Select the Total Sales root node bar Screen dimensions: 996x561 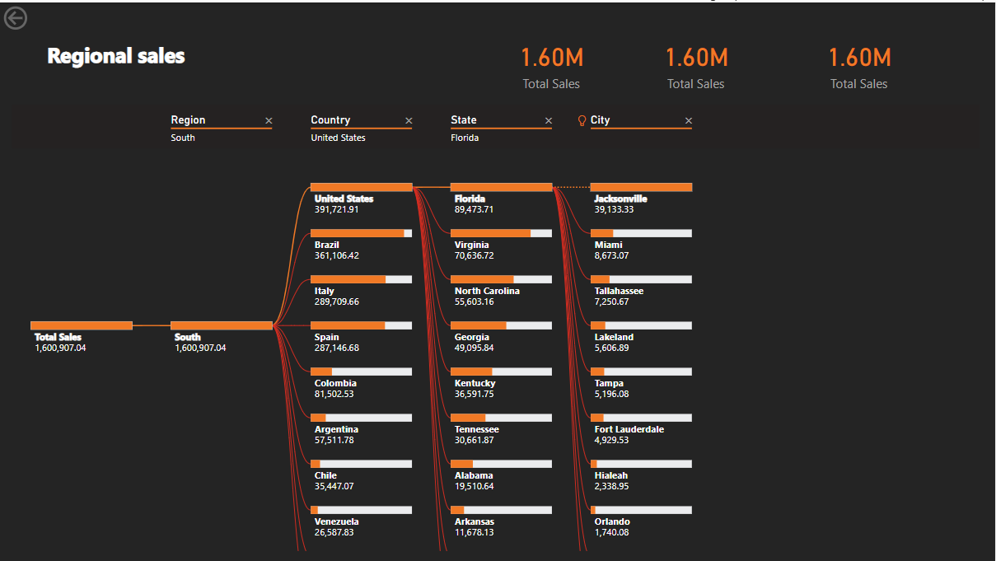coord(82,325)
